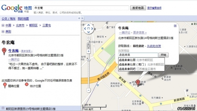Viewport: 197px width, 111px height.
Task: Expand the 类别 plus icon
Action: (x=3, y=32)
